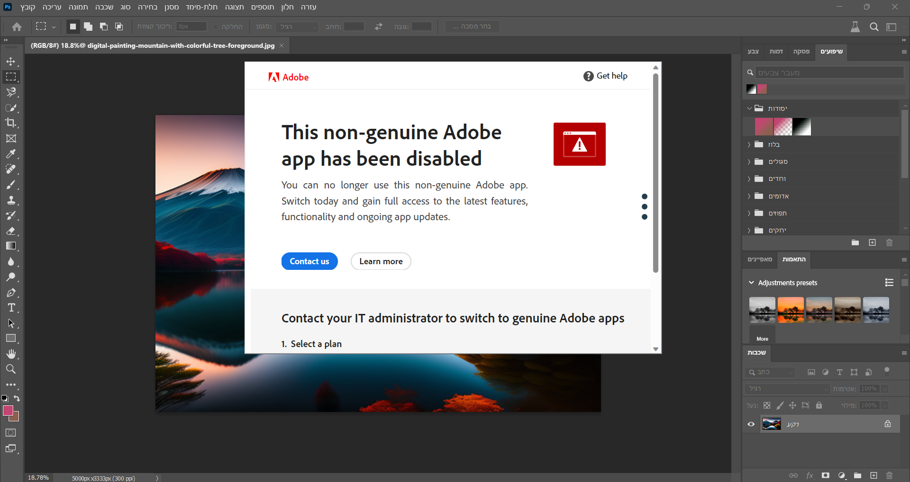Open the עריכה menu

pos(52,7)
